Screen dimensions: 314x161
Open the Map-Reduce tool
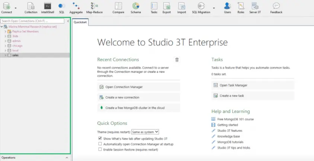pos(94,8)
